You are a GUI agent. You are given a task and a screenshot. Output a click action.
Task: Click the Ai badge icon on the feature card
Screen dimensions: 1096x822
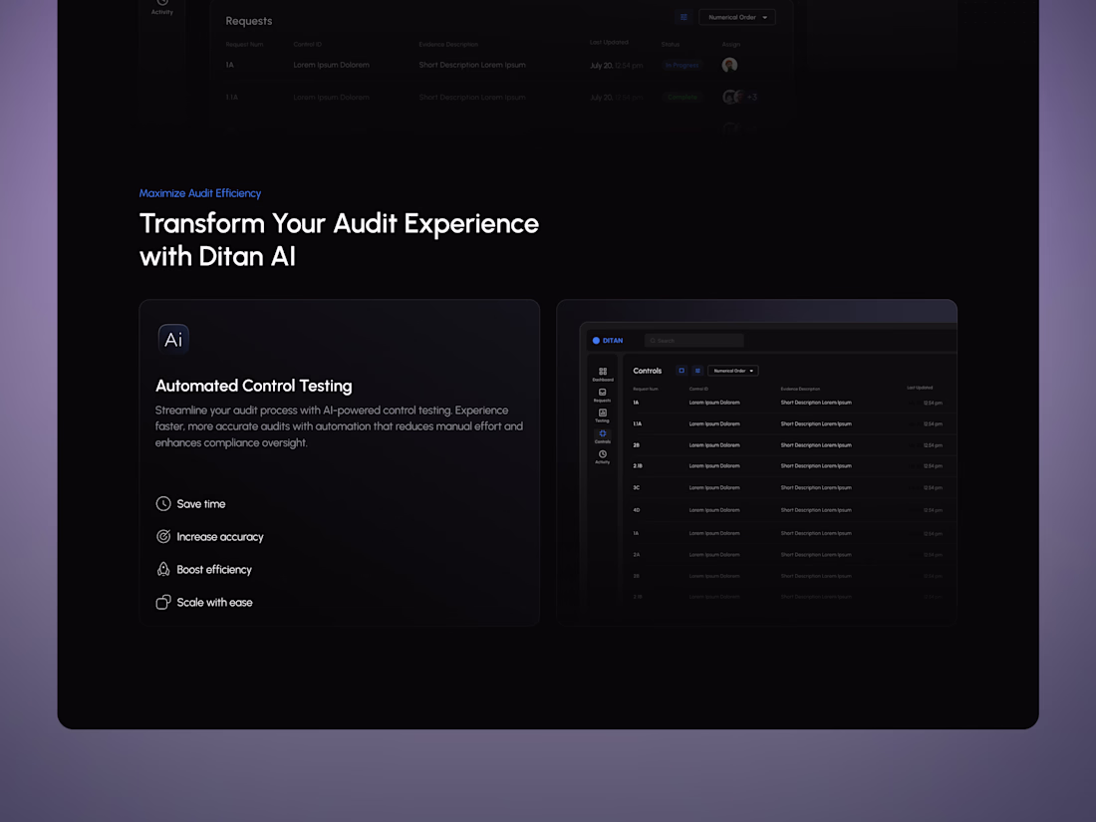coord(173,339)
